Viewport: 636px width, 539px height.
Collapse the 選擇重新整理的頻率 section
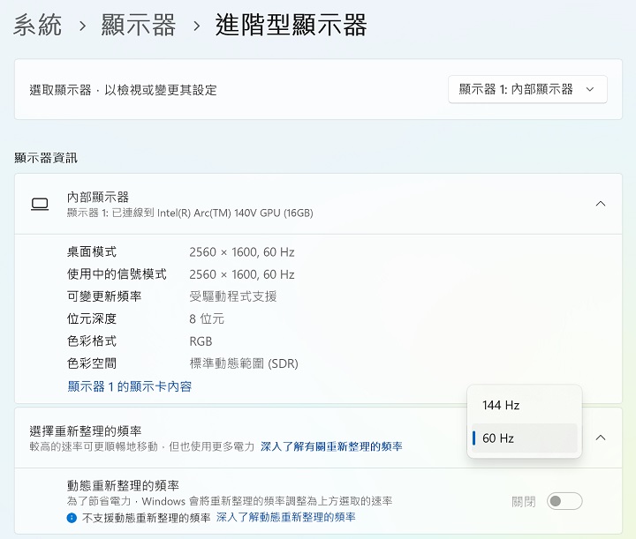pos(601,438)
